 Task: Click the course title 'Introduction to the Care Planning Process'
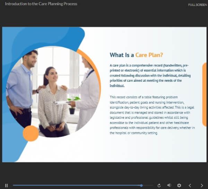[x=41, y=4]
